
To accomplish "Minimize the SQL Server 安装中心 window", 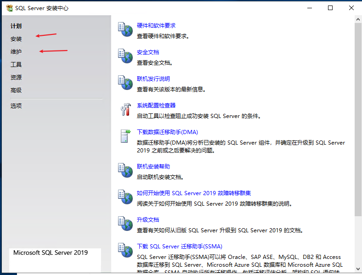I will 310,8.
